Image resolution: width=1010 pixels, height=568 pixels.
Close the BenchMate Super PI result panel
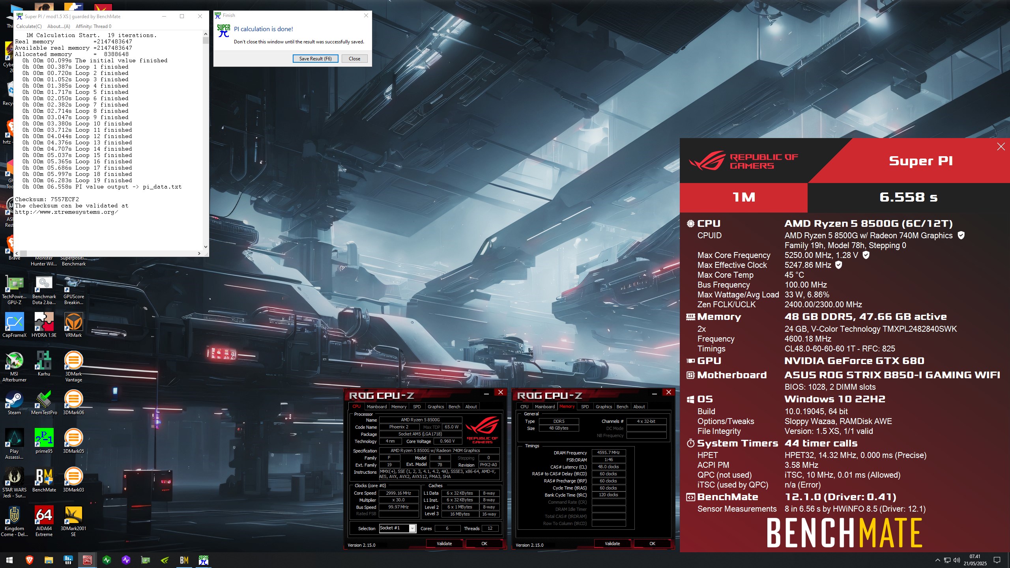tap(1001, 147)
